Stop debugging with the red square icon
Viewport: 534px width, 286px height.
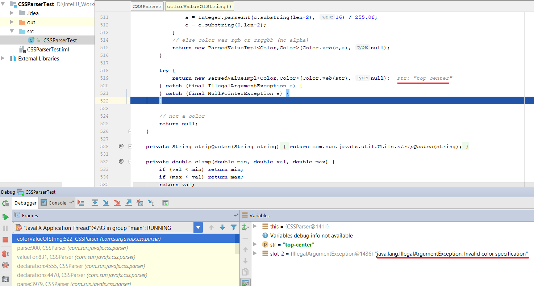5,240
